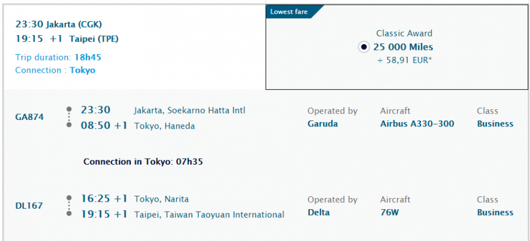Click the Lowest fare ribbon label
The image size is (530, 241).
[x=289, y=12]
